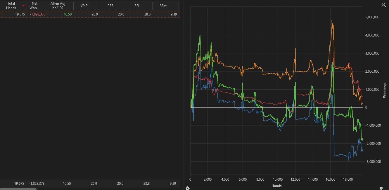389x190 pixels.
Task: Sort by Total Hands column
Action: (x=11, y=6)
